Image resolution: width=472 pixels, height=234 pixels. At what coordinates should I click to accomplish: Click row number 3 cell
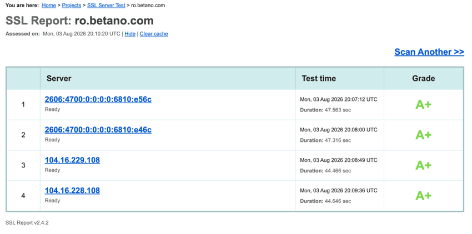(23, 165)
